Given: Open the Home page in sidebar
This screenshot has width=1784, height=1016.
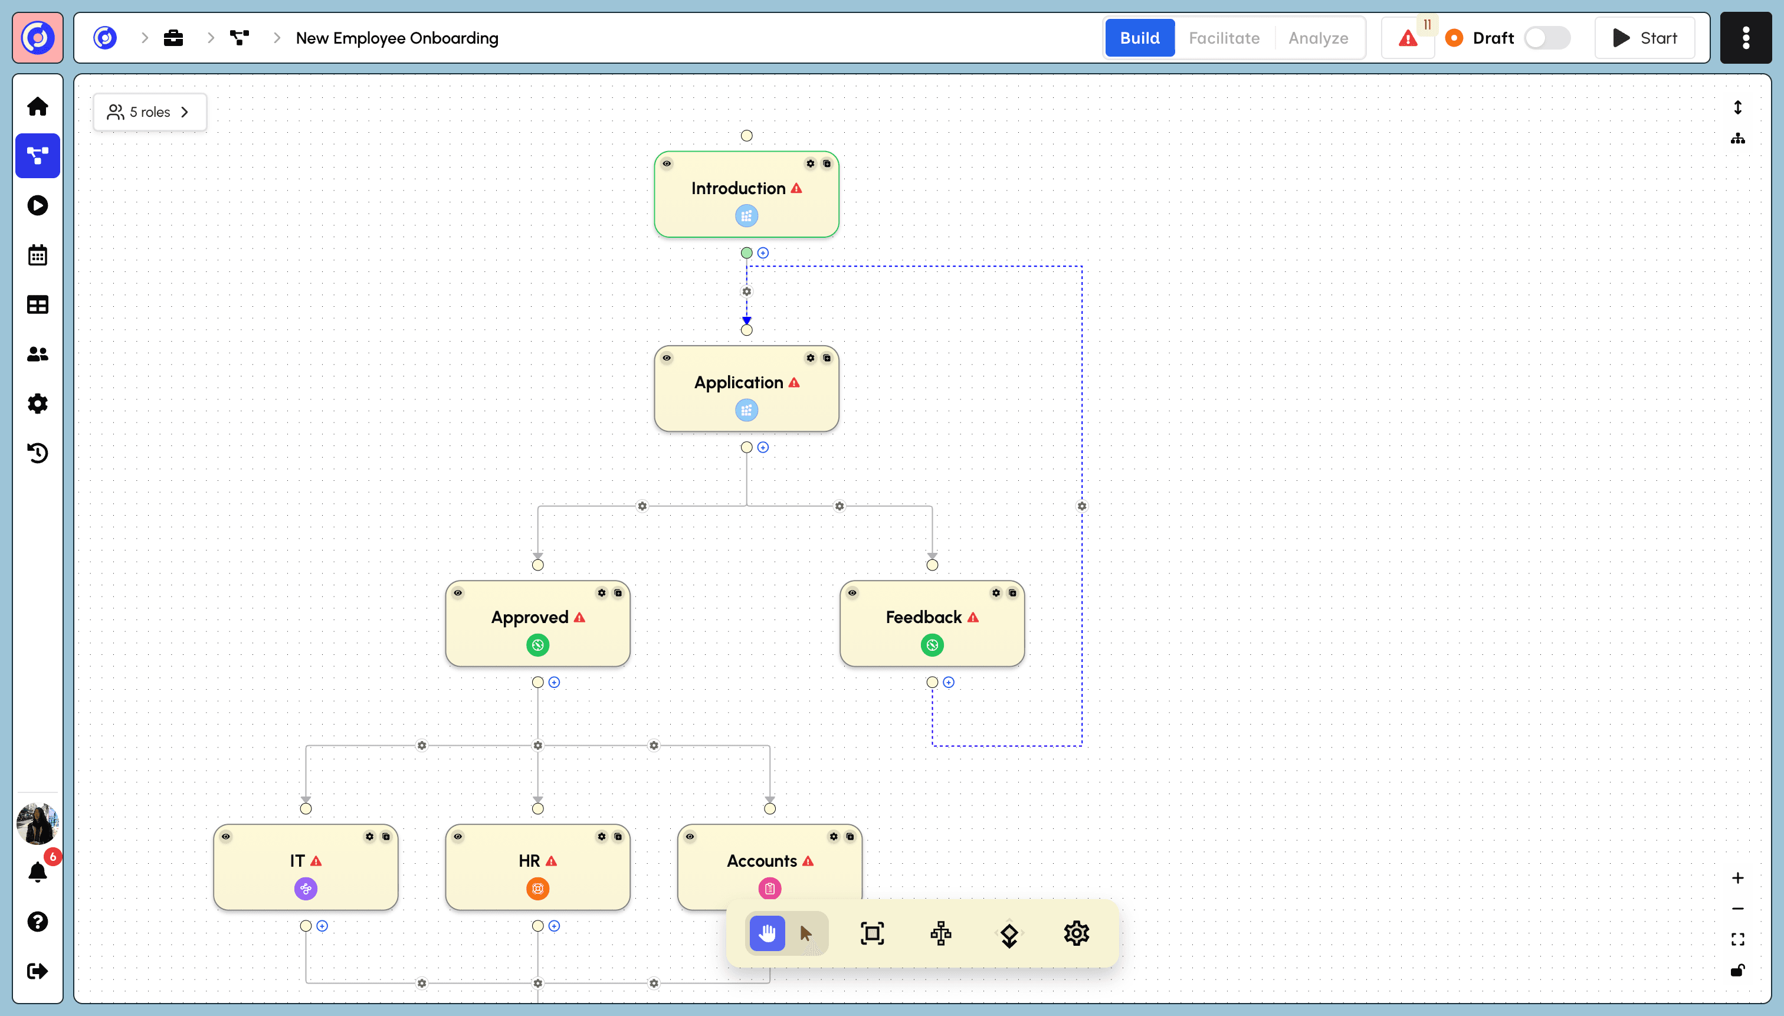Looking at the screenshot, I should click(38, 106).
